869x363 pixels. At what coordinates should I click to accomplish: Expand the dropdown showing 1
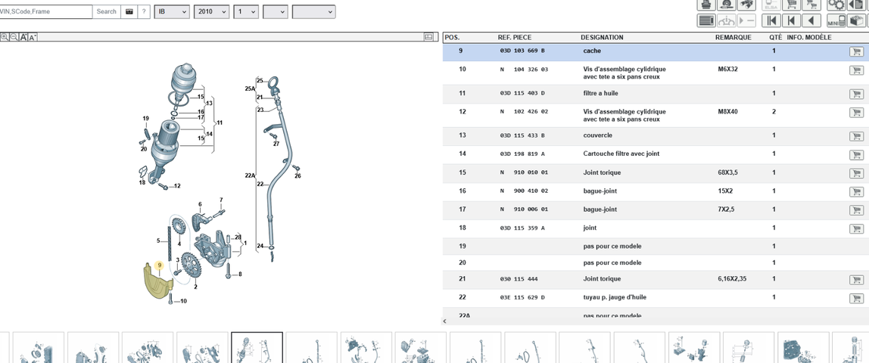(246, 11)
